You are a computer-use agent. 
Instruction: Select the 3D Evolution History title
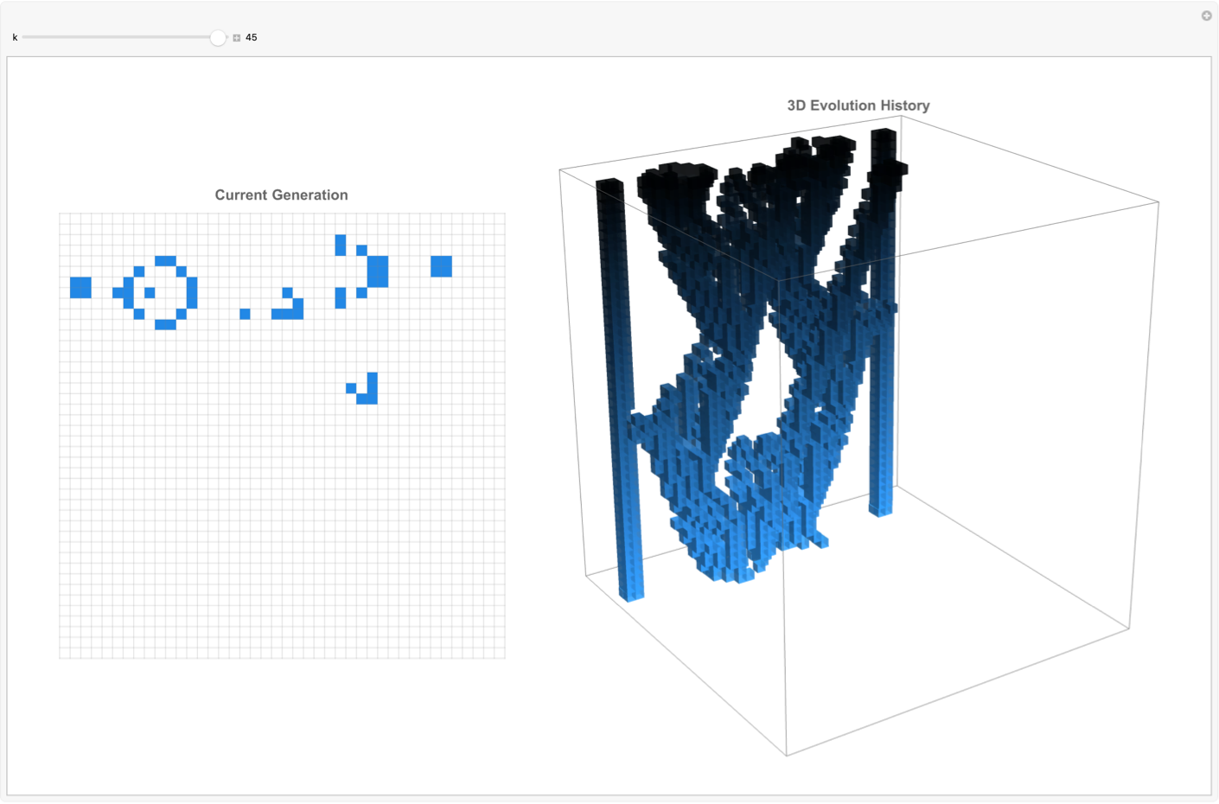point(858,105)
